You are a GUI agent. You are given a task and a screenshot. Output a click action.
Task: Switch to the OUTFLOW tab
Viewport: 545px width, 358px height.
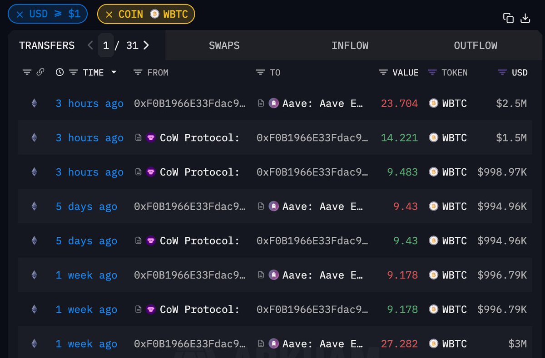click(476, 45)
